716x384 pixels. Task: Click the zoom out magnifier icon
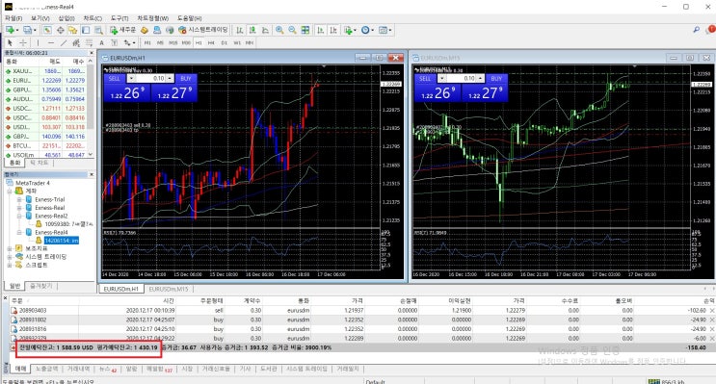tap(292, 30)
